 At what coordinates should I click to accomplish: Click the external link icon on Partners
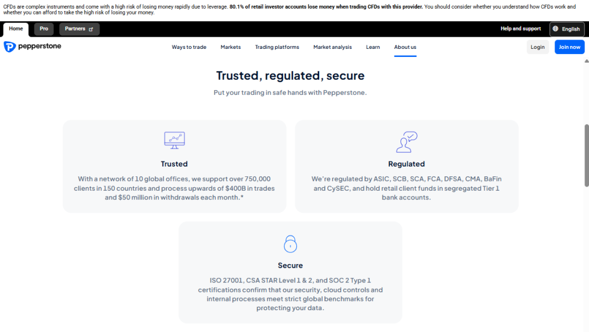point(91,29)
